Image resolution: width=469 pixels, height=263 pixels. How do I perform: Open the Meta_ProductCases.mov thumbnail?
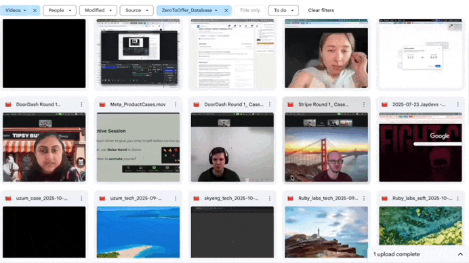[138, 147]
